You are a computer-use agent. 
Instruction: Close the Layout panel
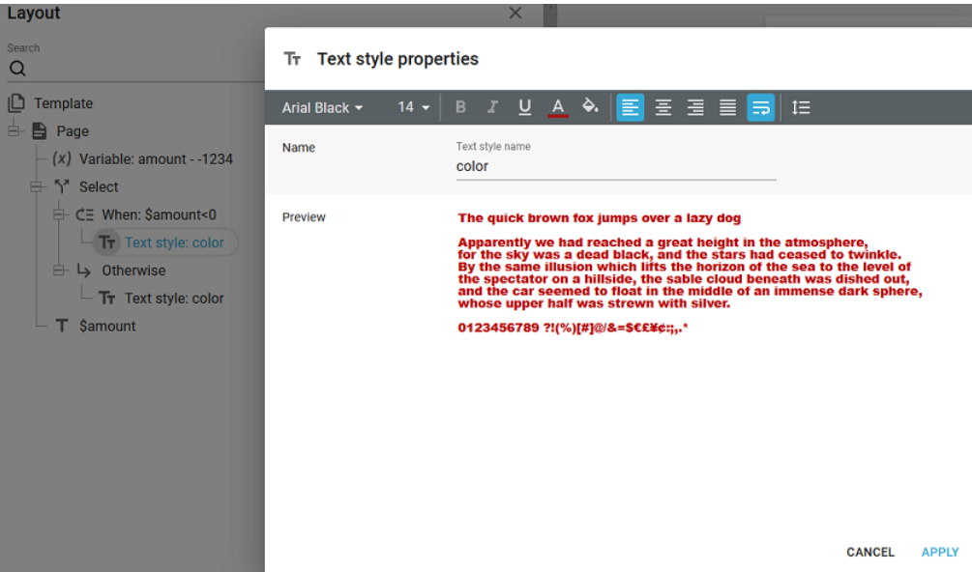515,13
